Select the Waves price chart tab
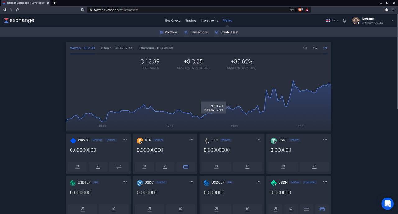Screen dimensions: 398x214 82,48
